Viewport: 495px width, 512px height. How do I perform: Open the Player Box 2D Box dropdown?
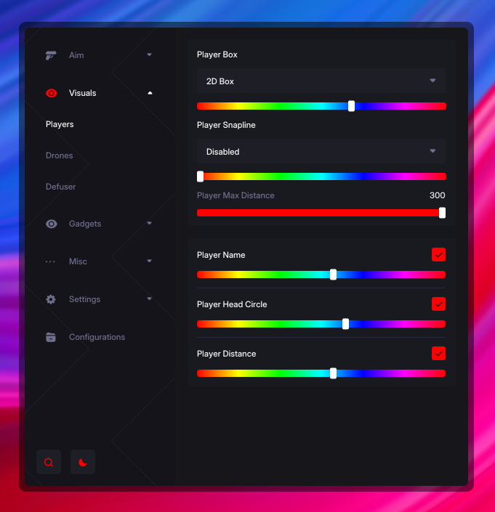(x=321, y=81)
